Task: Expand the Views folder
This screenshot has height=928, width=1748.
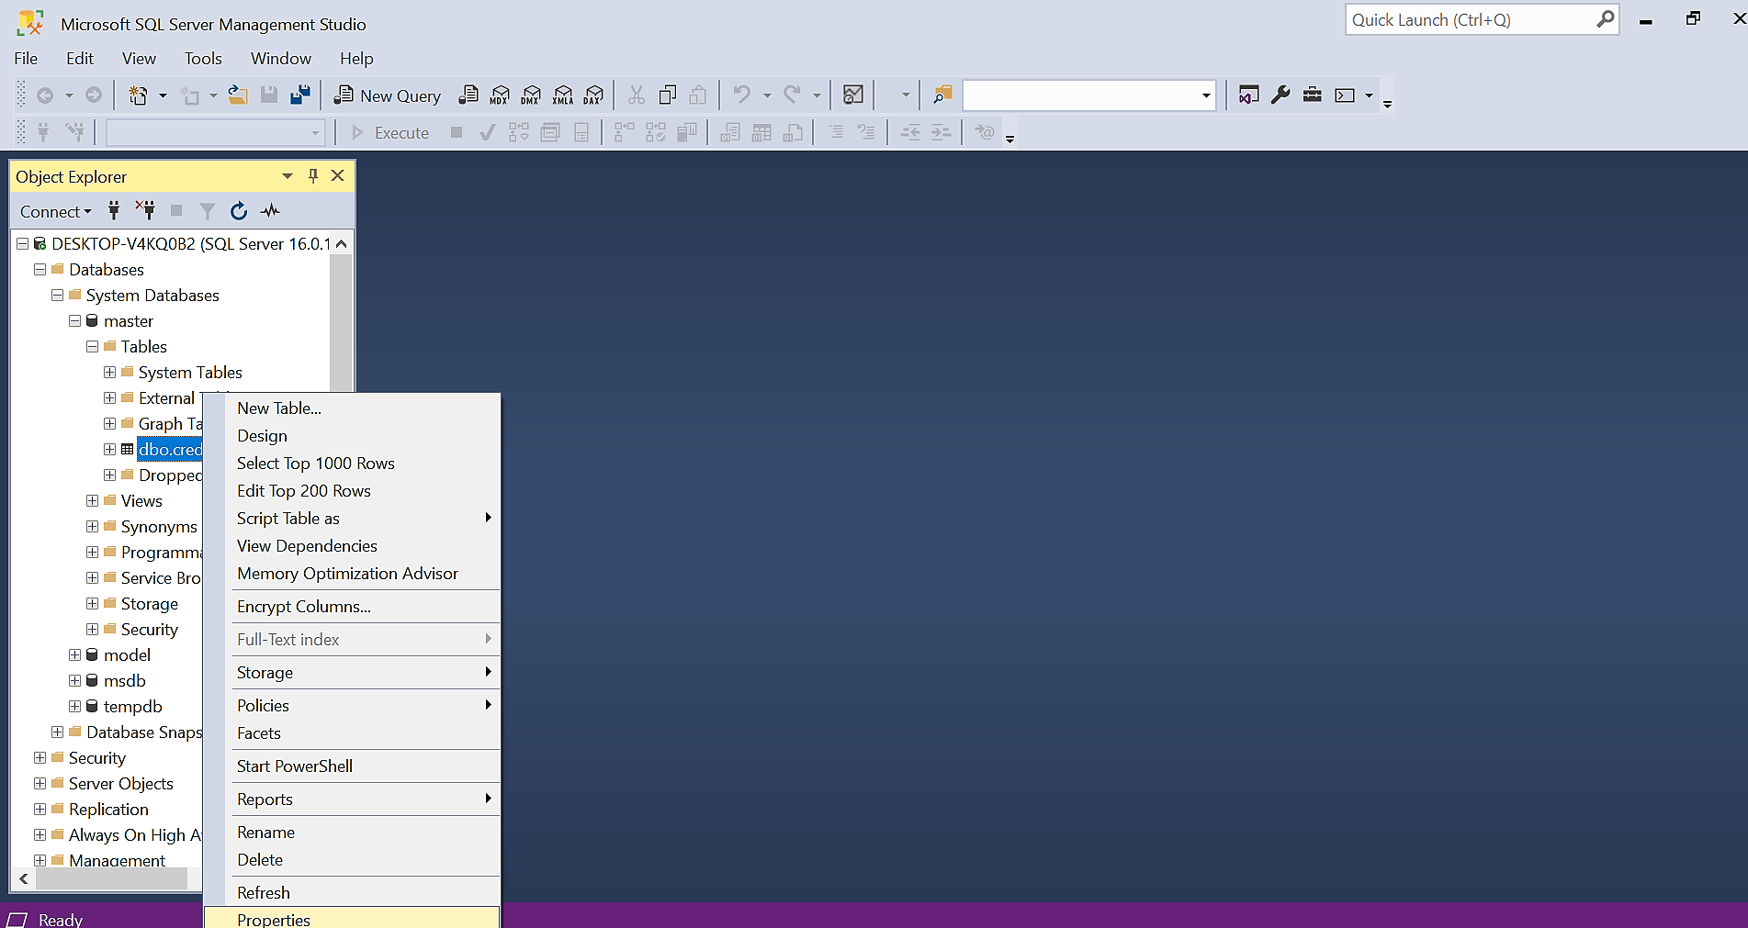Action: click(x=92, y=501)
